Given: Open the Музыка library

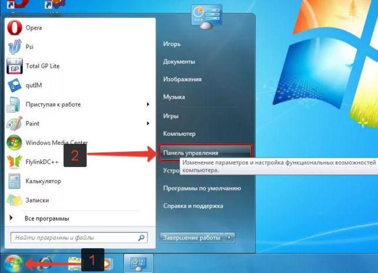Looking at the screenshot, I should coord(174,97).
